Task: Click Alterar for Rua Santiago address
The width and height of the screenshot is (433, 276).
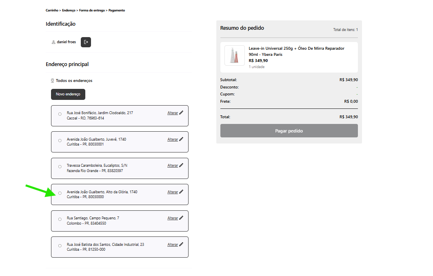Action: [x=173, y=219]
